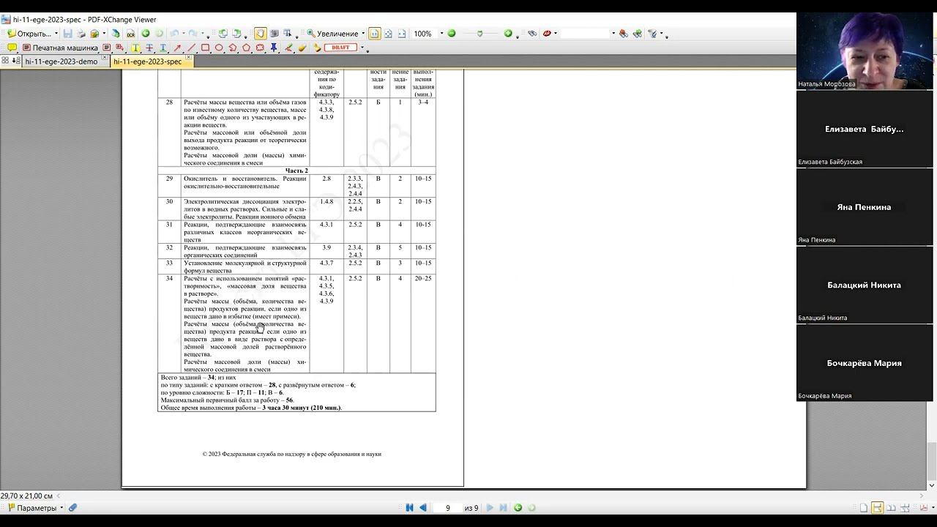This screenshot has width=937, height=527.
Task: Click the OCR page icon
Action: pyautogui.click(x=130, y=34)
